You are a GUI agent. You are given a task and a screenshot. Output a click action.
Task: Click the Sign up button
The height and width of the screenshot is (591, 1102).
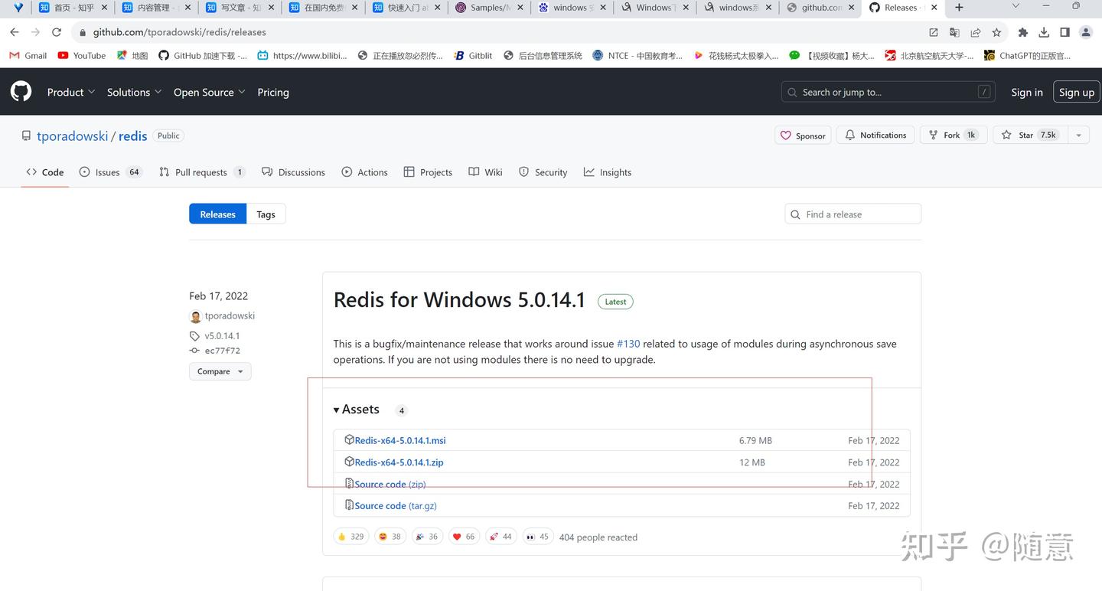pyautogui.click(x=1076, y=92)
